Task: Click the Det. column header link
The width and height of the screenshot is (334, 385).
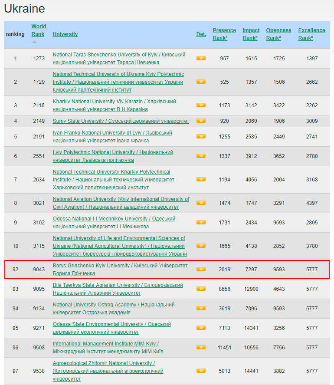Action: pos(201,34)
